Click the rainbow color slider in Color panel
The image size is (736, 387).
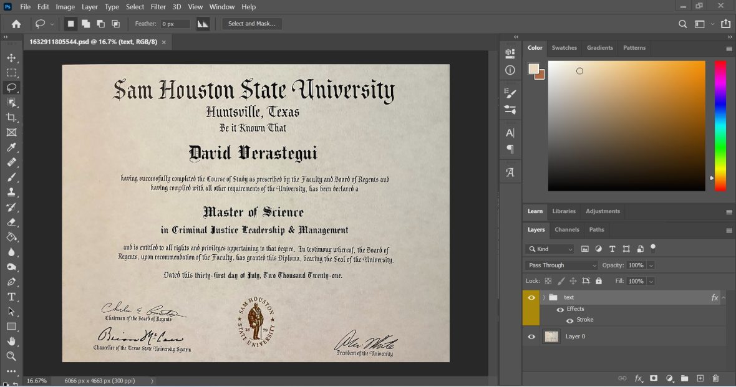[720, 125]
